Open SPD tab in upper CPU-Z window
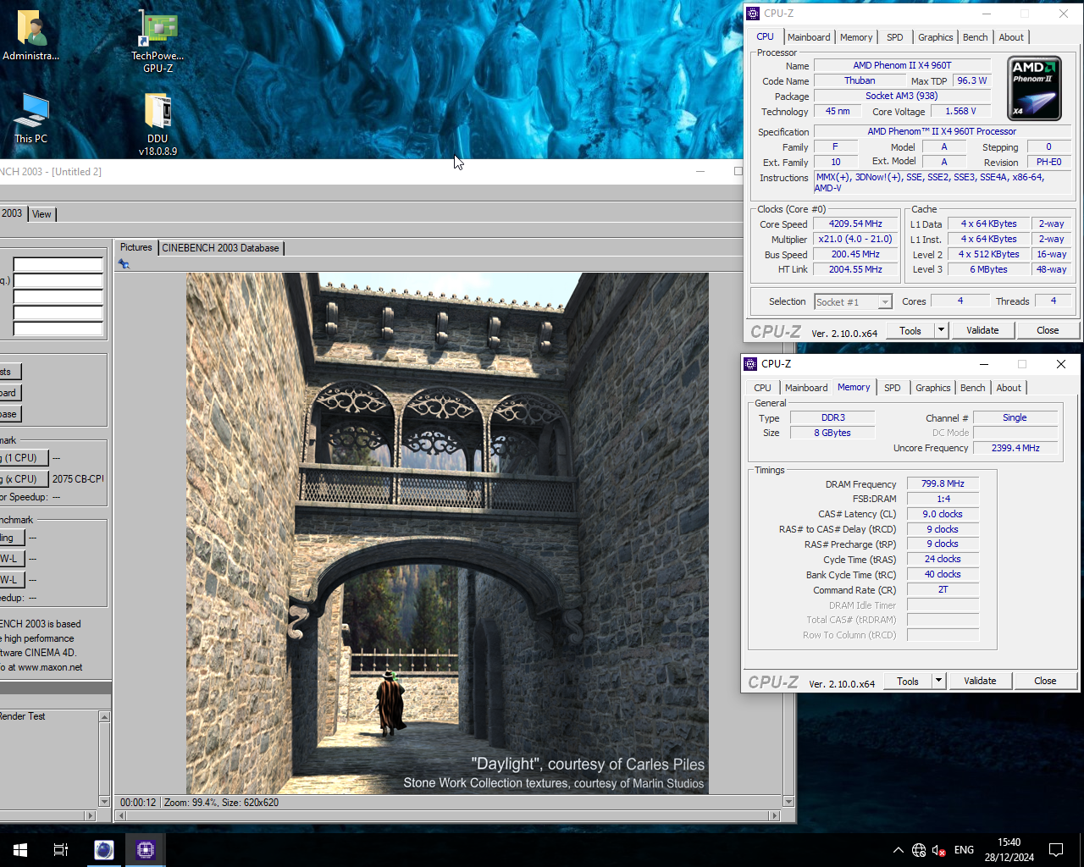The image size is (1084, 867). (895, 37)
